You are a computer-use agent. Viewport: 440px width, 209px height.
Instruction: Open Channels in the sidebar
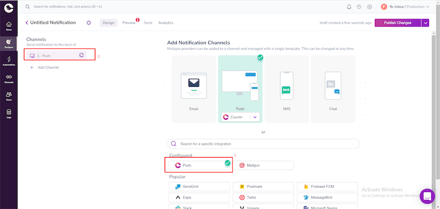tap(9, 79)
